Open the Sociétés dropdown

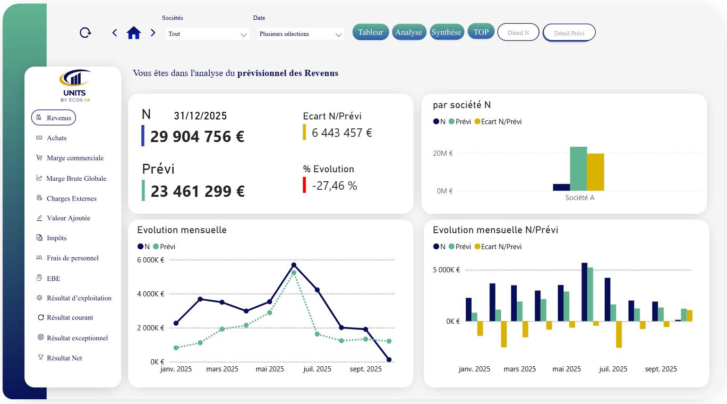pyautogui.click(x=207, y=34)
